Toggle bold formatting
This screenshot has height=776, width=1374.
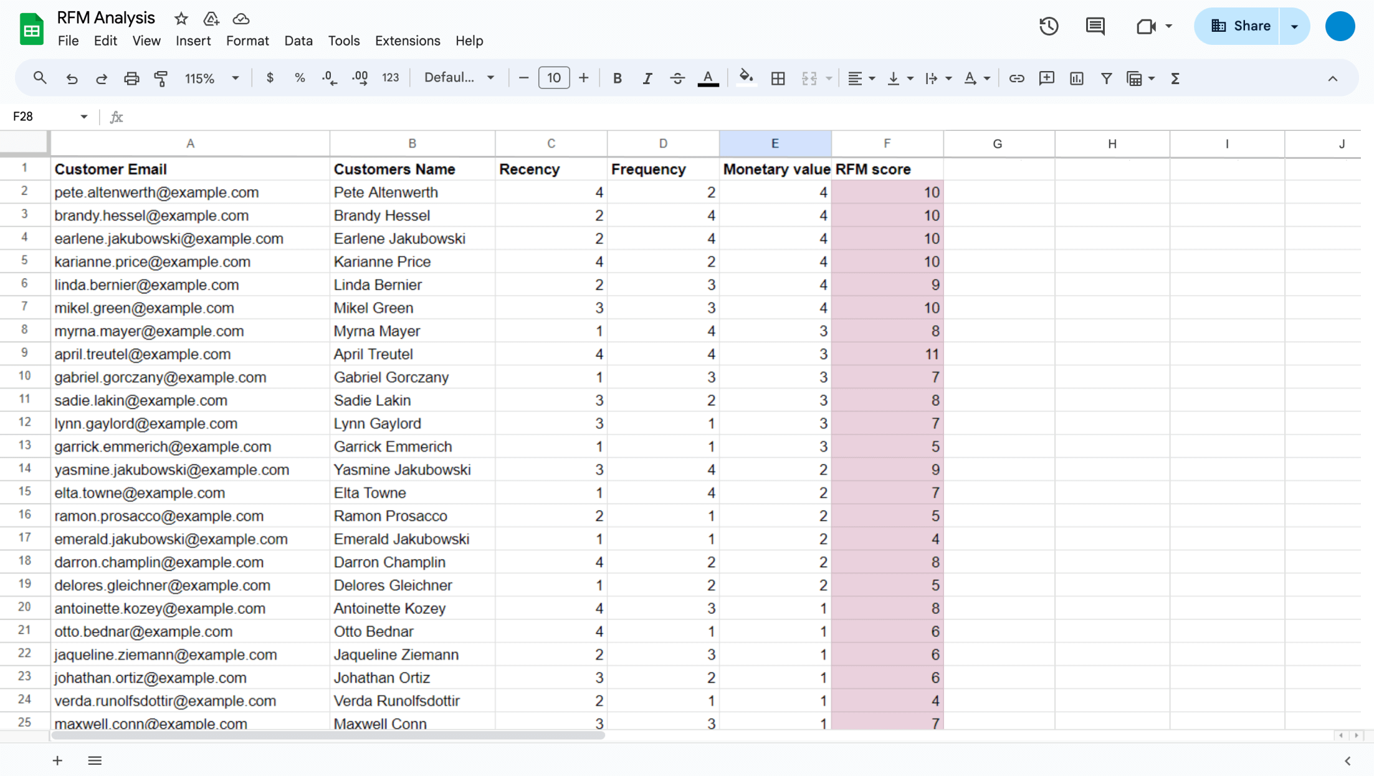click(617, 78)
